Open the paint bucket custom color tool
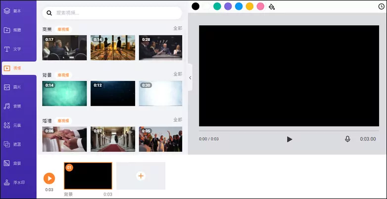The height and width of the screenshot is (199, 387). tap(272, 6)
